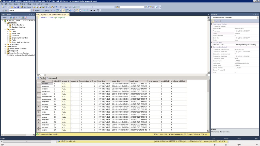Screen dimensions: 260x146
Task: Click the Decrease Indent icon
Action: (x=91, y=10)
